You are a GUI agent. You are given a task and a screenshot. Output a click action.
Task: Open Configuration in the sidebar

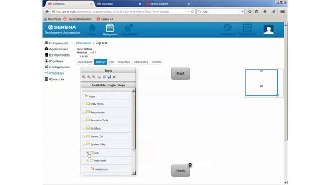pyautogui.click(x=57, y=67)
